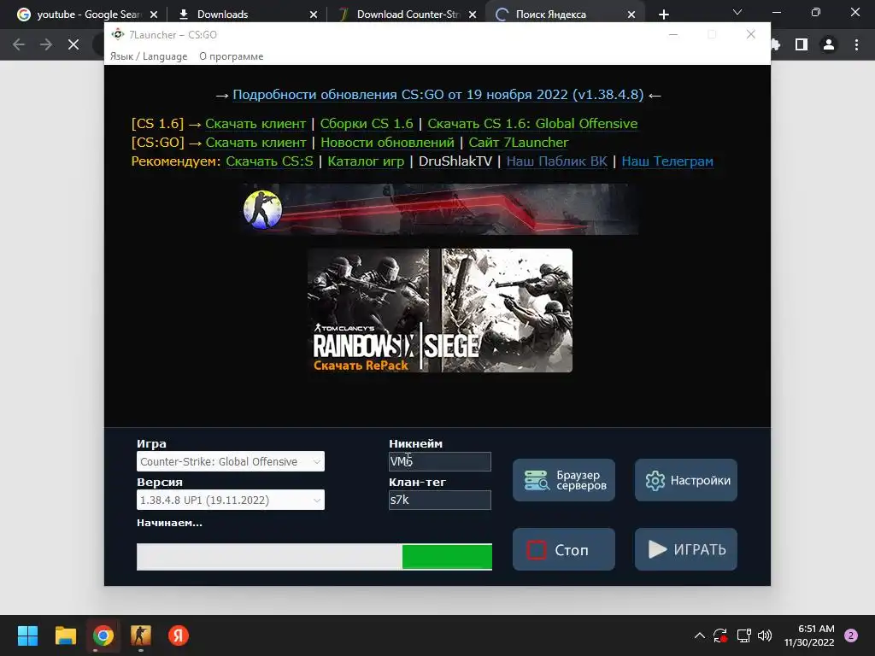
Task: Open Chrome tab search chevron
Action: point(737,12)
